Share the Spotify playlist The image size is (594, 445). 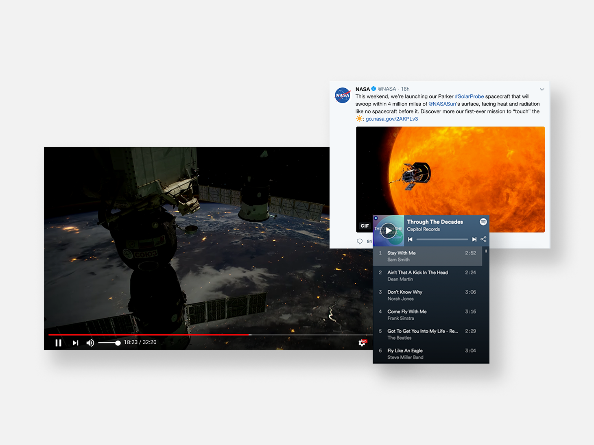pos(483,239)
